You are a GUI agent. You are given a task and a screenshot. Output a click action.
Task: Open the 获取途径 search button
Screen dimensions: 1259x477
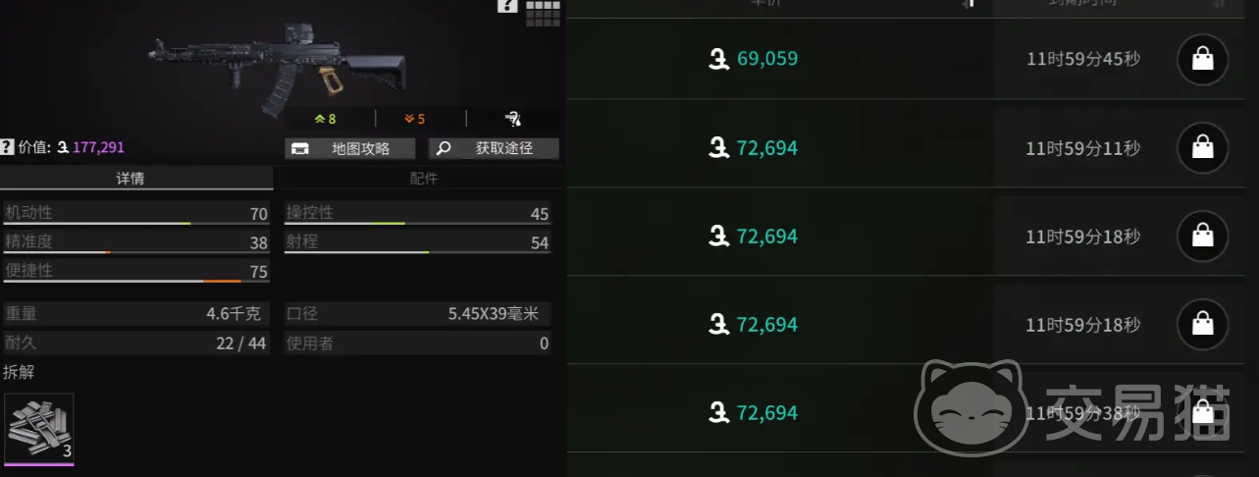point(494,148)
